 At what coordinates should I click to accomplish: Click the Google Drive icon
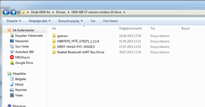(12, 63)
